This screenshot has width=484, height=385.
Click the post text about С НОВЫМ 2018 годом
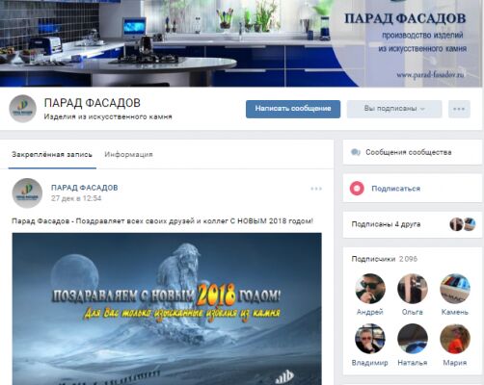point(162,221)
